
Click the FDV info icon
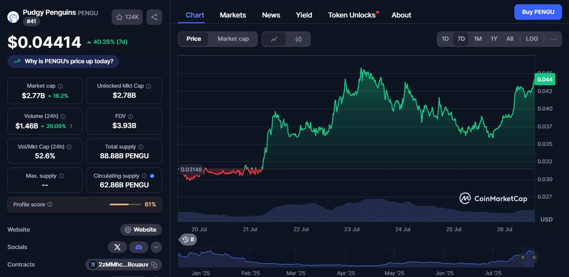tap(131, 116)
